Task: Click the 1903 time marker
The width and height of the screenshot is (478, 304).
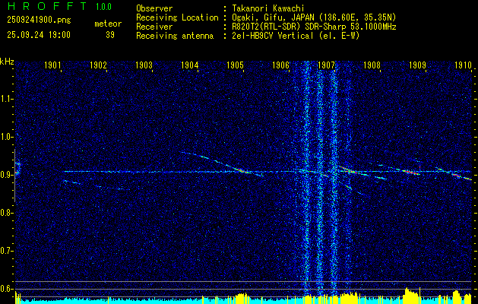Action: point(144,65)
